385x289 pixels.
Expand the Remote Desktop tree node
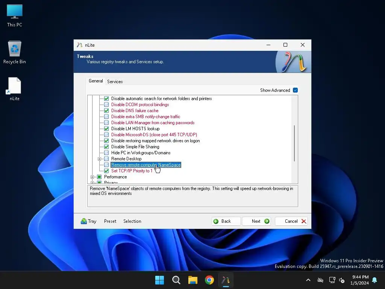click(x=99, y=159)
